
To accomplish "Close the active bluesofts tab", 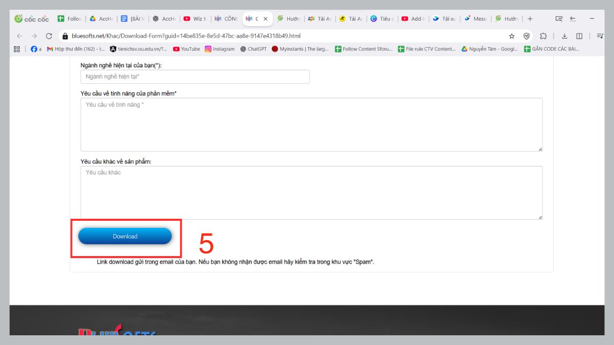I will tap(266, 19).
